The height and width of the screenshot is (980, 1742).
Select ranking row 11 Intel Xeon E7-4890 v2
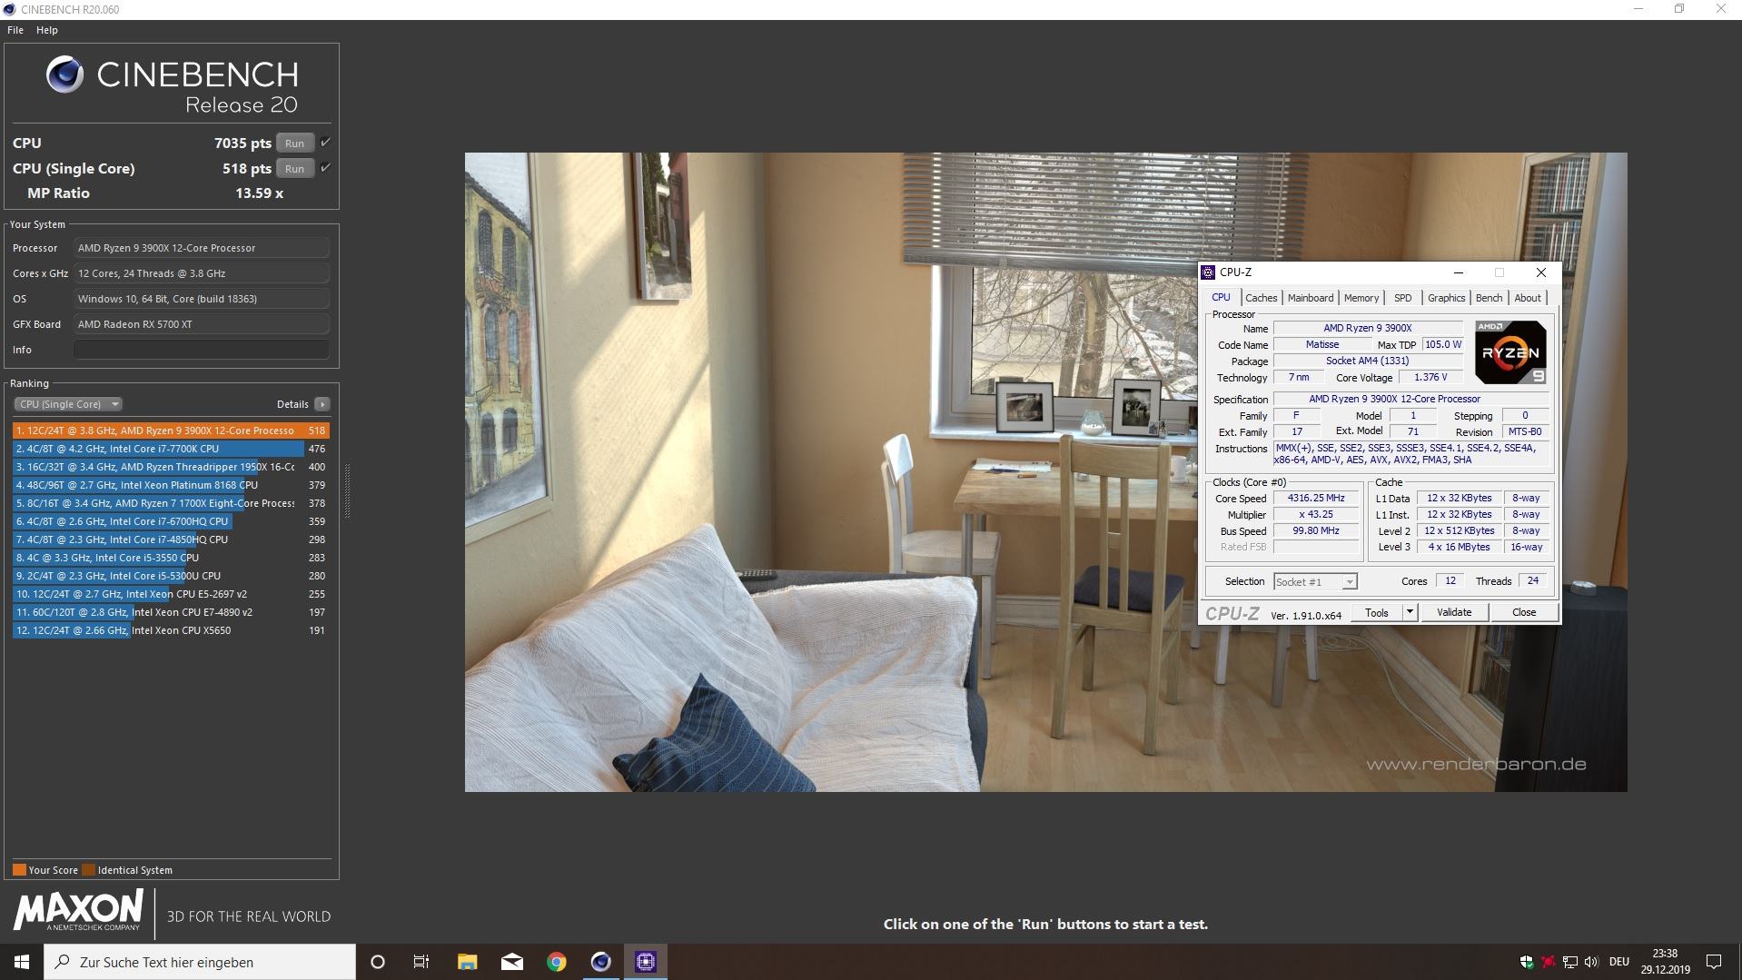[171, 612]
